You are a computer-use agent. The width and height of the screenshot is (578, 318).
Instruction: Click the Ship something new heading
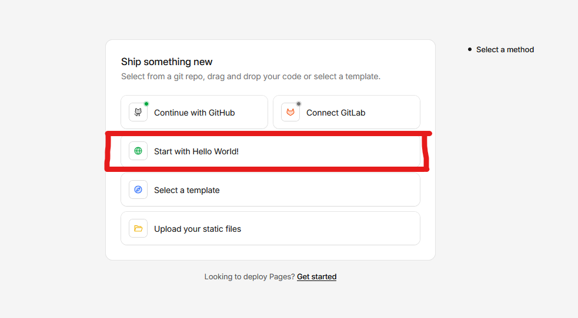[166, 62]
